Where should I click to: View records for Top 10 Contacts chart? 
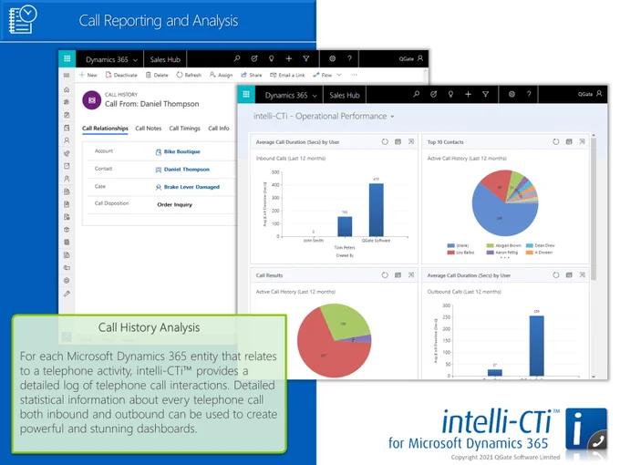[569, 141]
